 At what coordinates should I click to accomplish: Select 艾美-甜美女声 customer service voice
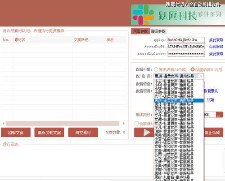click(179, 150)
